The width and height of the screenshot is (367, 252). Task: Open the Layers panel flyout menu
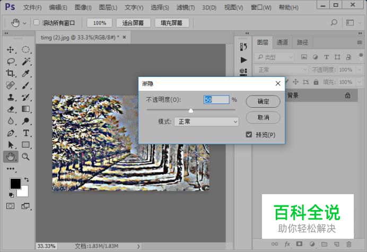pos(360,42)
